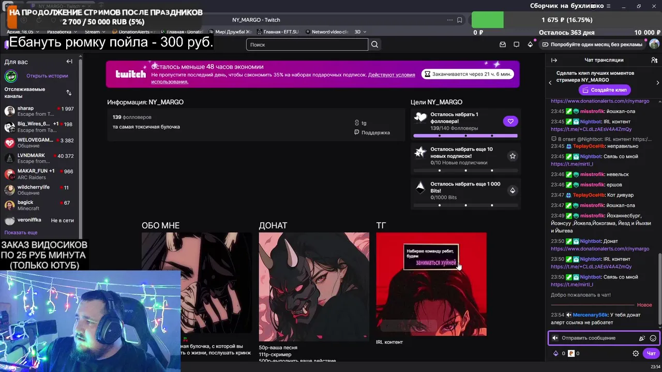Click the 'Создайте клип' button

click(605, 90)
